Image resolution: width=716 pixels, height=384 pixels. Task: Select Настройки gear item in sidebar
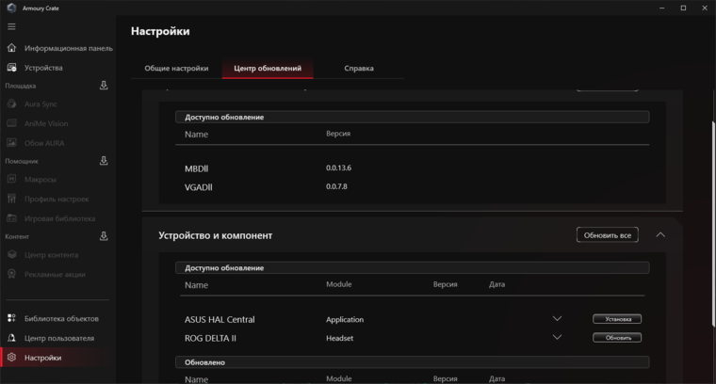pos(43,358)
